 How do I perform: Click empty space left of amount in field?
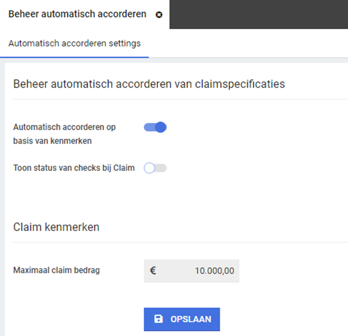(175, 270)
